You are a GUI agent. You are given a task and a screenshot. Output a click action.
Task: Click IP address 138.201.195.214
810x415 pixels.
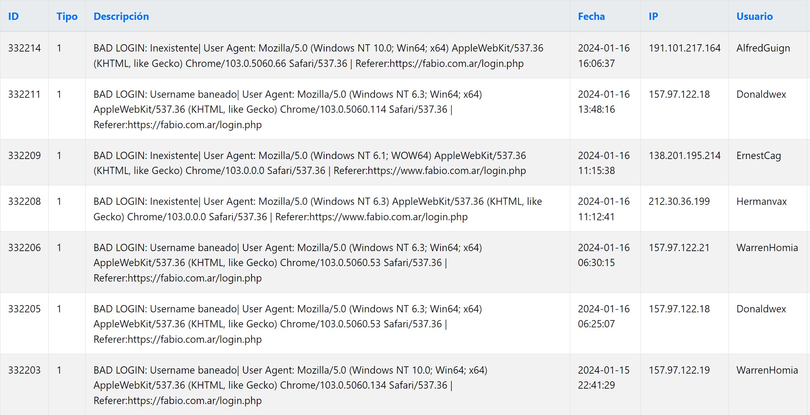pos(685,155)
